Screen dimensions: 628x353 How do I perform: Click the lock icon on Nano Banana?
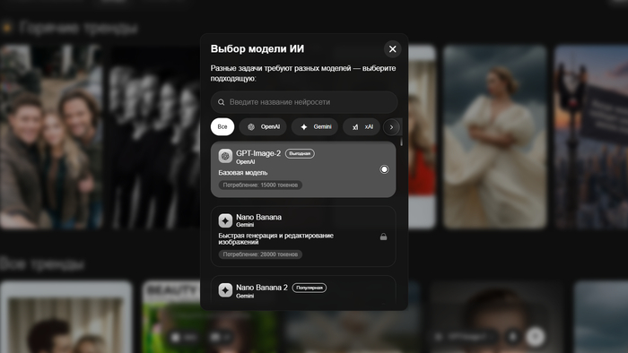383,237
